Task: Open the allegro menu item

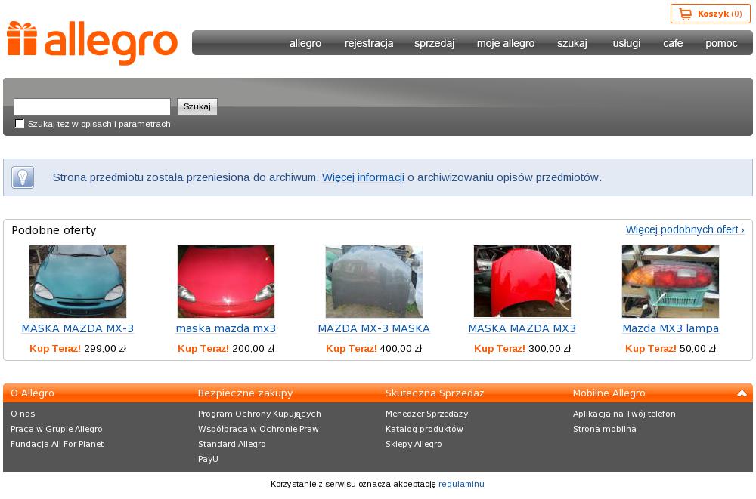Action: pyautogui.click(x=305, y=43)
